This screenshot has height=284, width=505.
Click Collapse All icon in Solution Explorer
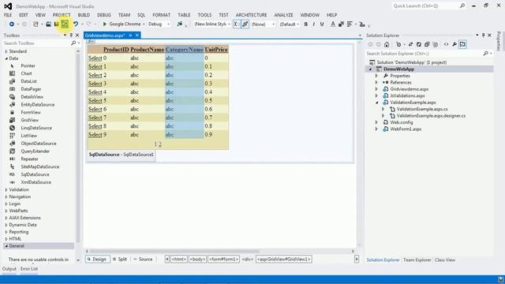[x=427, y=44]
